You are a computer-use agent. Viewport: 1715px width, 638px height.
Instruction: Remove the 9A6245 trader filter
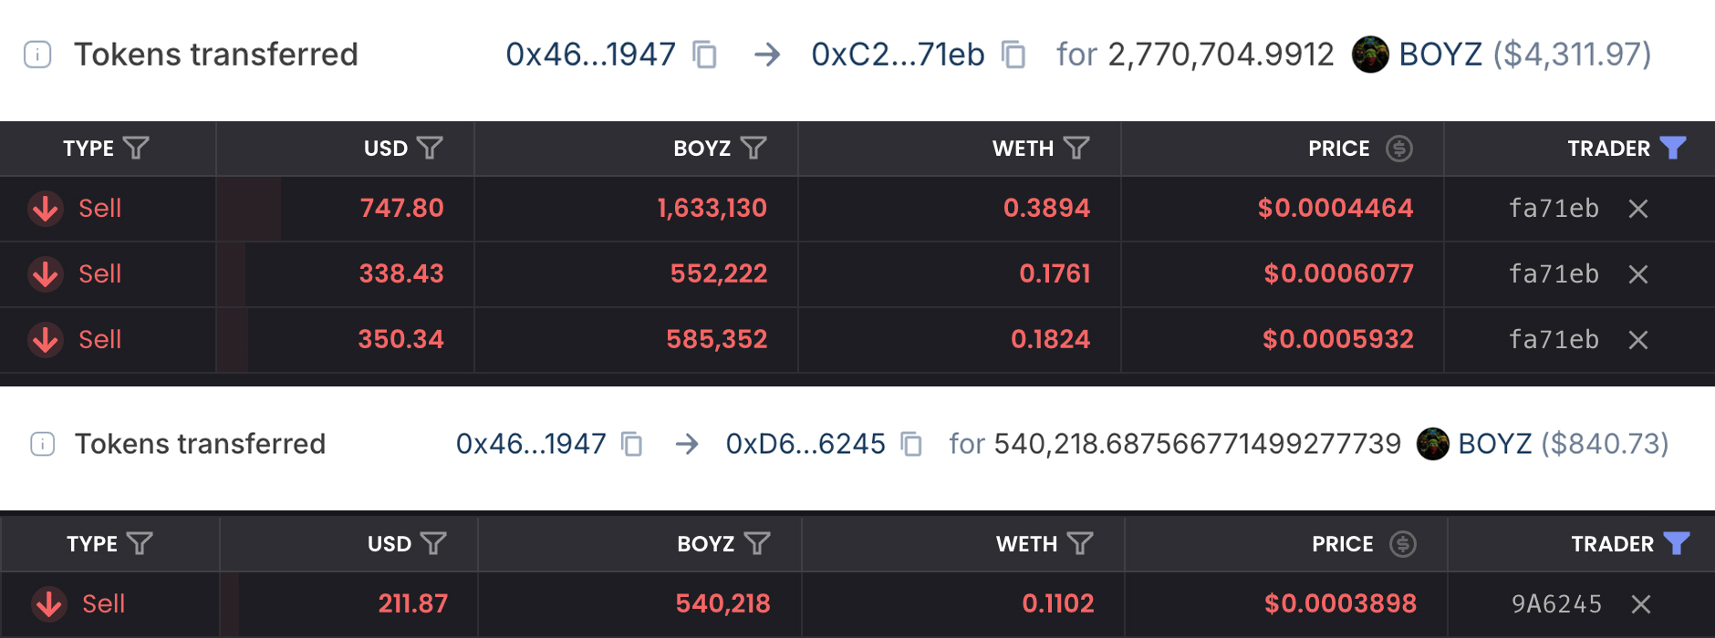1641,604
